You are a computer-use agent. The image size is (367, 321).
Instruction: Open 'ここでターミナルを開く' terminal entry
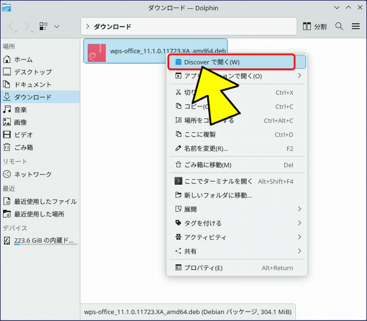[x=218, y=181]
